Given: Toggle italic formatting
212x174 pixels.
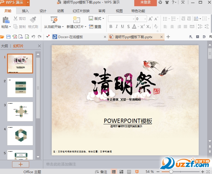Looking at the screenshot, I should 116,27.
